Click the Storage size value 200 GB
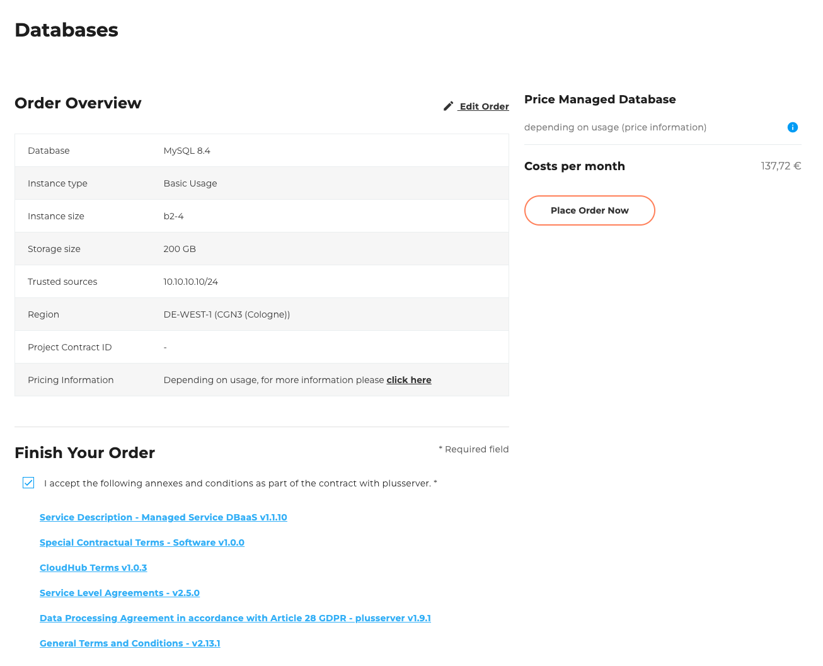This screenshot has width=823, height=666. pos(180,248)
